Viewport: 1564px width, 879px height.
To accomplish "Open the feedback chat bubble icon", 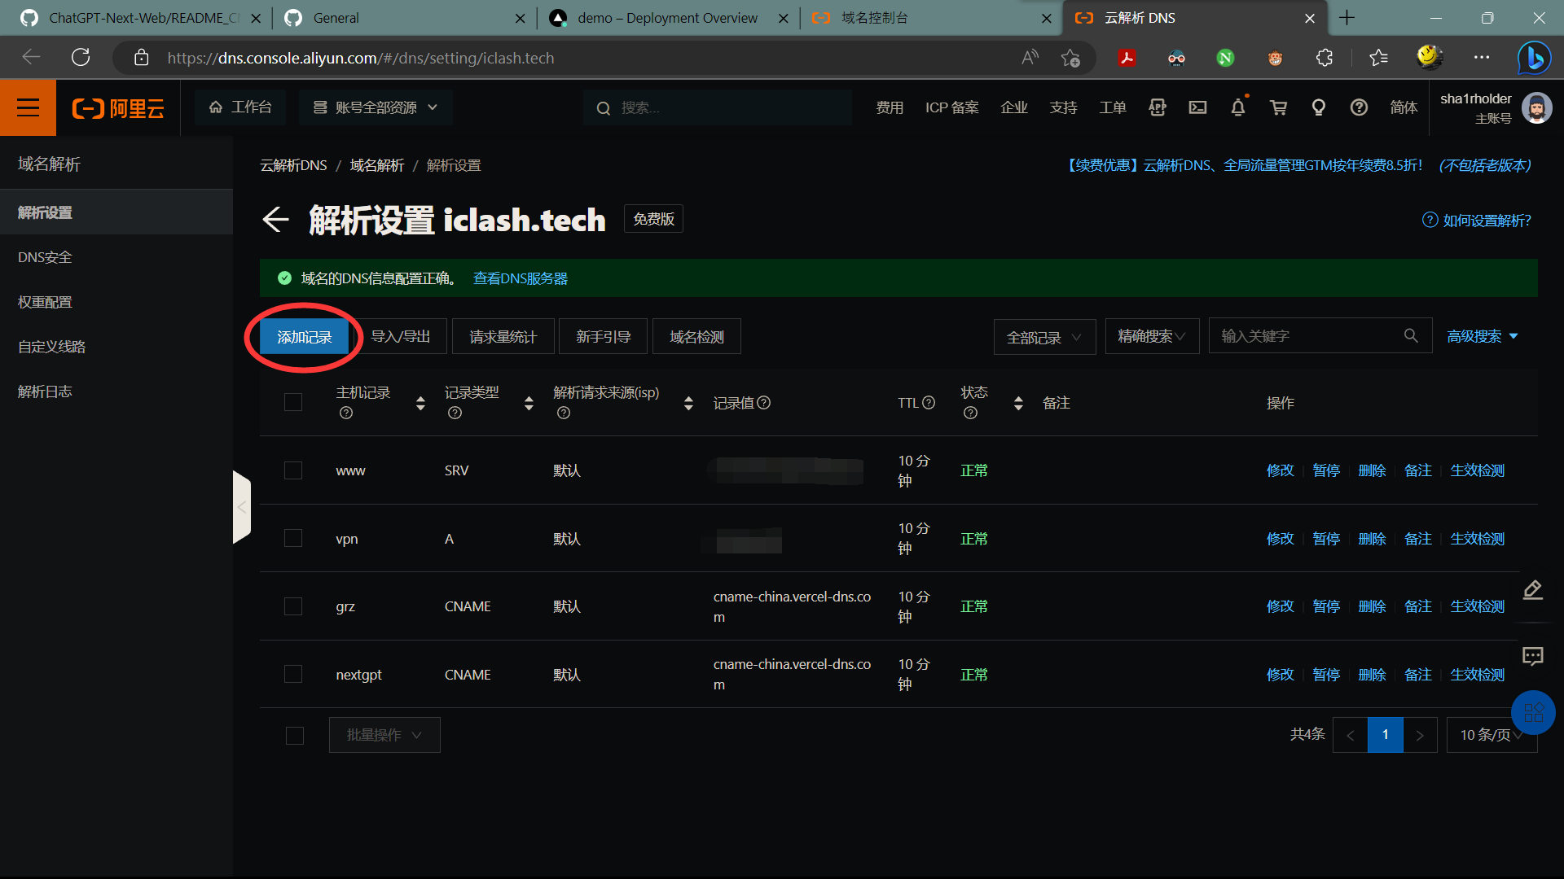I will tap(1532, 656).
